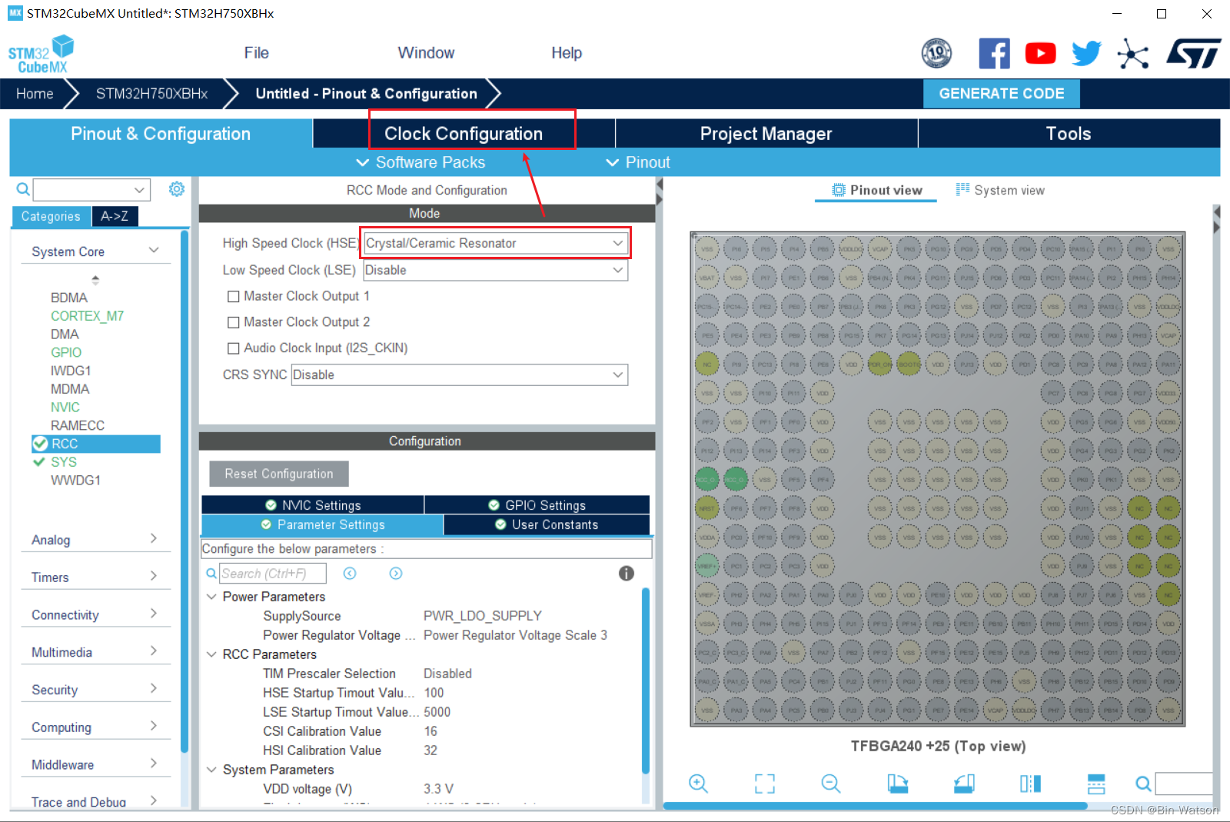Screen dimensions: 1230x822
Task: Go to next parameter search result
Action: [x=396, y=574]
